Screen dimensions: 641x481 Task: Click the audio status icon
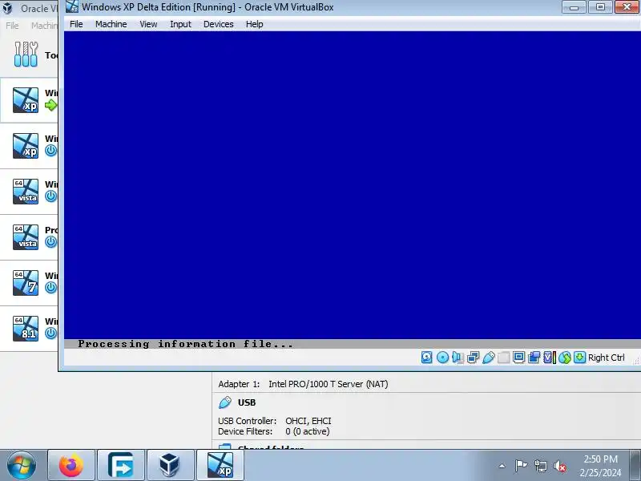pyautogui.click(x=458, y=358)
